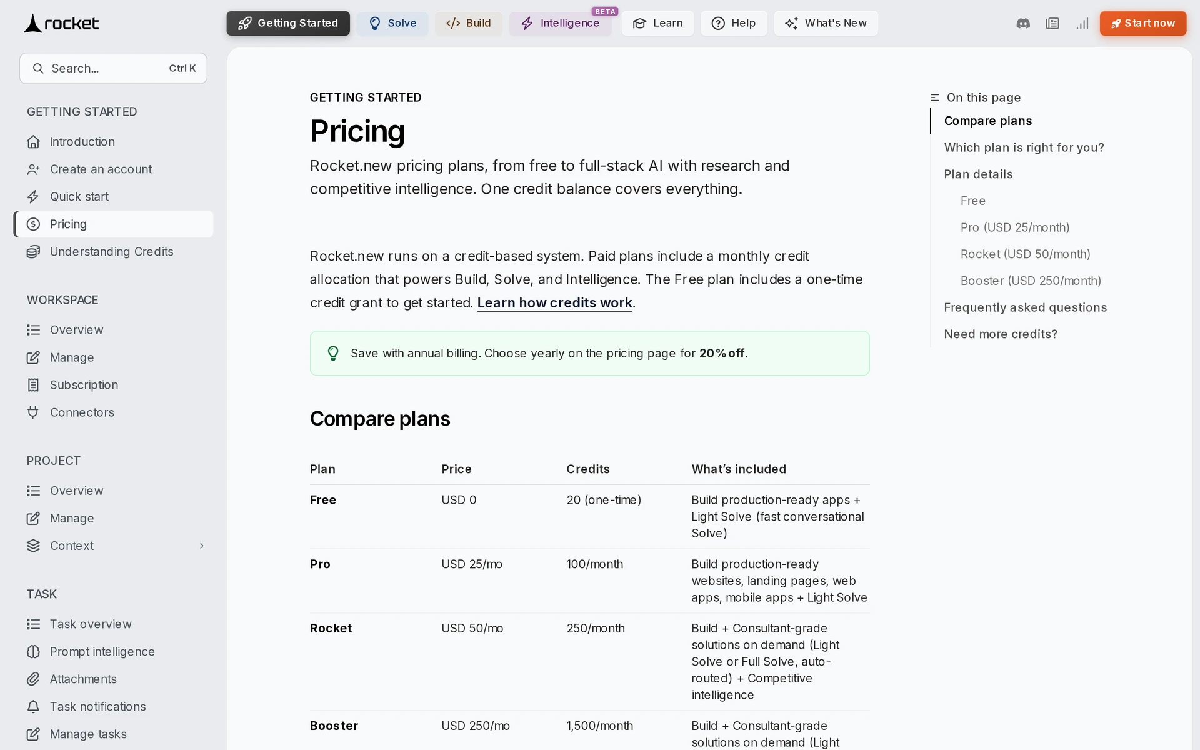This screenshot has height=750, width=1200.
Task: Jump to Booster (USD 250/month) anchor
Action: pyautogui.click(x=1031, y=281)
